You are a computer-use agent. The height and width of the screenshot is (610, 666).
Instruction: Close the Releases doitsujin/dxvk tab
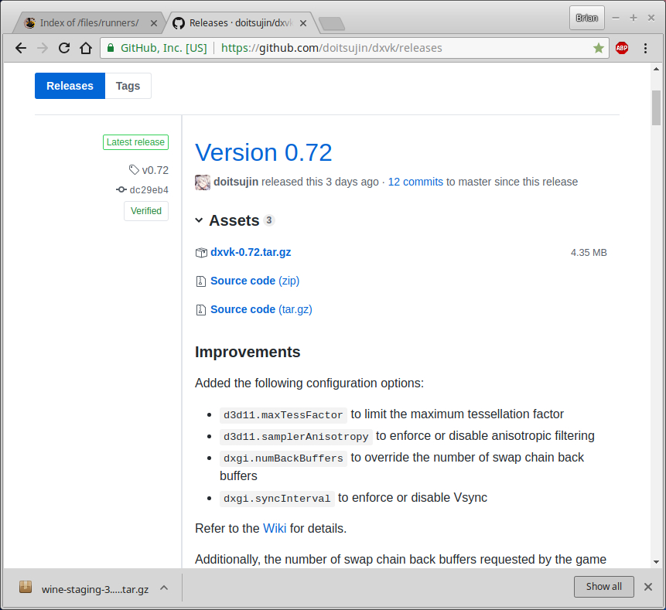(303, 23)
